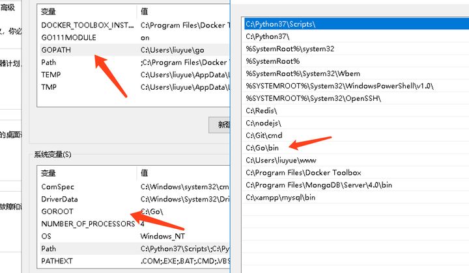Select DriverData system variable row
This screenshot has height=273, width=469.
coord(134,199)
